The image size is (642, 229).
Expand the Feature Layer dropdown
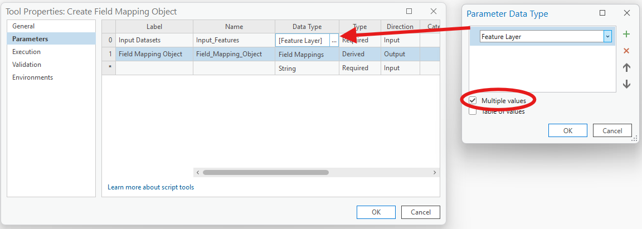point(607,36)
